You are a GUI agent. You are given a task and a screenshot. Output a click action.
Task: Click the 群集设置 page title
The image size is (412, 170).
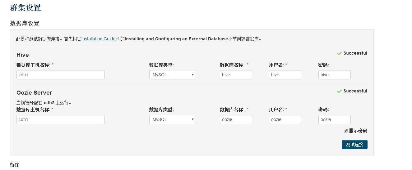tap(25, 8)
